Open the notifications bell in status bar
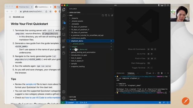 click(x=168, y=103)
